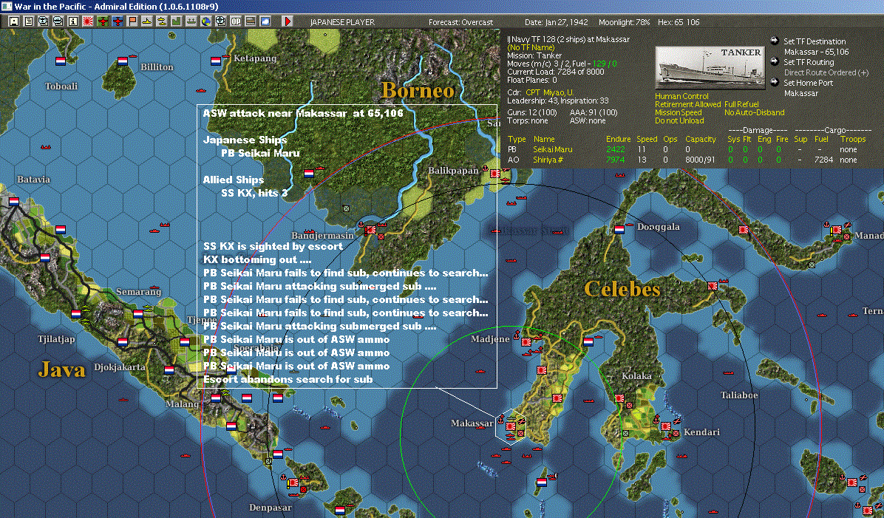Screen dimensions: 884x518
Task: Click the crosshair target toolbar icon
Action: [220, 21]
